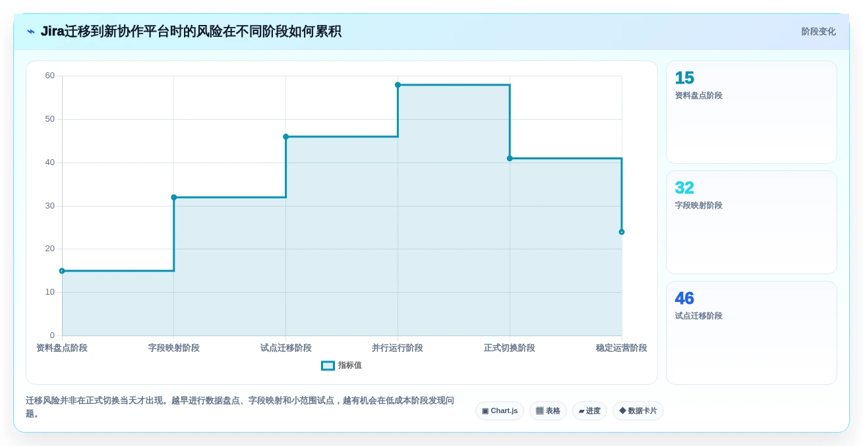The width and height of the screenshot is (863, 446).
Task: Click the x-axis label 试点迁移阶段
Action: point(285,348)
